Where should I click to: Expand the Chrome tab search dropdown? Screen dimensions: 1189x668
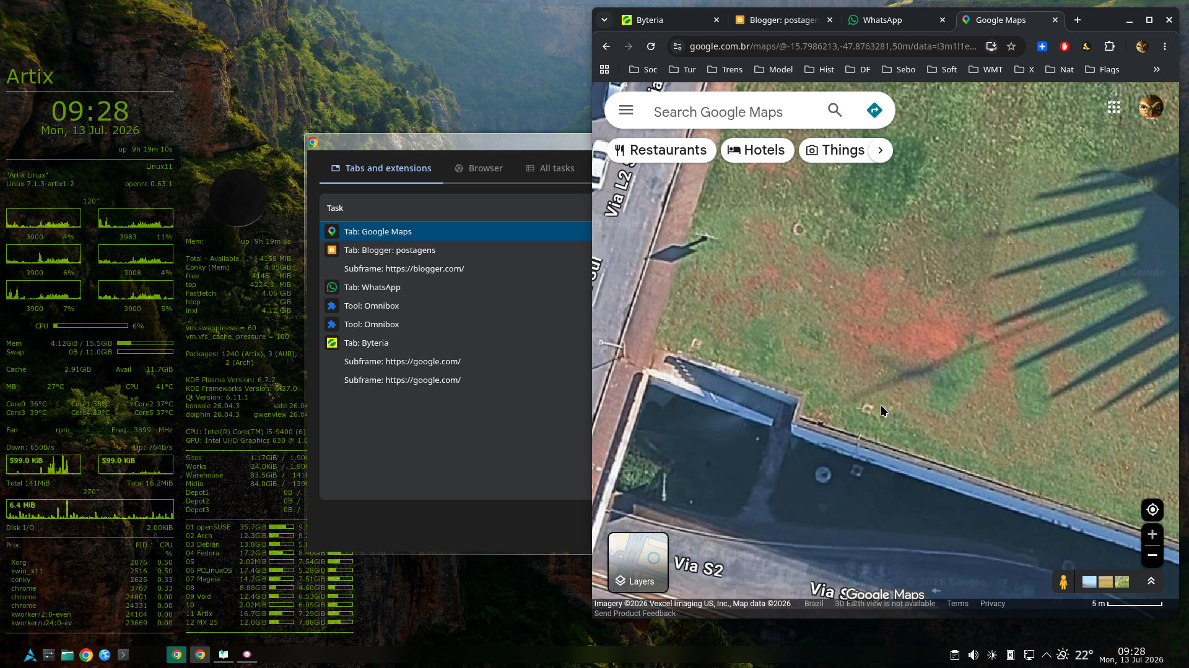point(604,20)
